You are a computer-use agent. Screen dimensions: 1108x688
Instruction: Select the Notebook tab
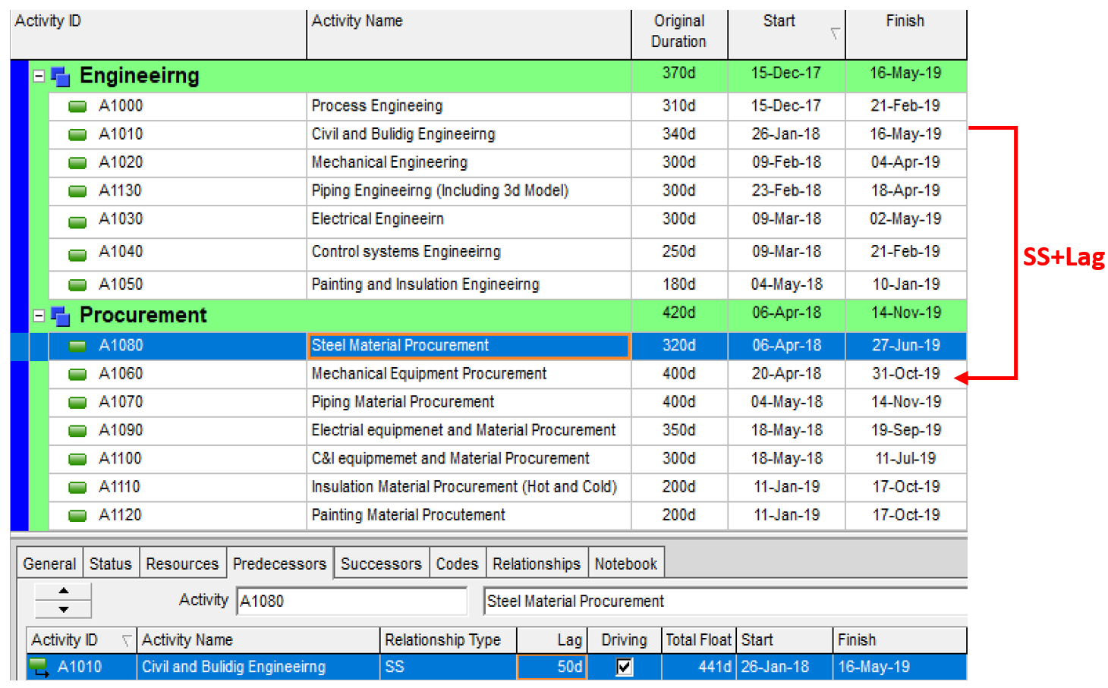tap(626, 562)
